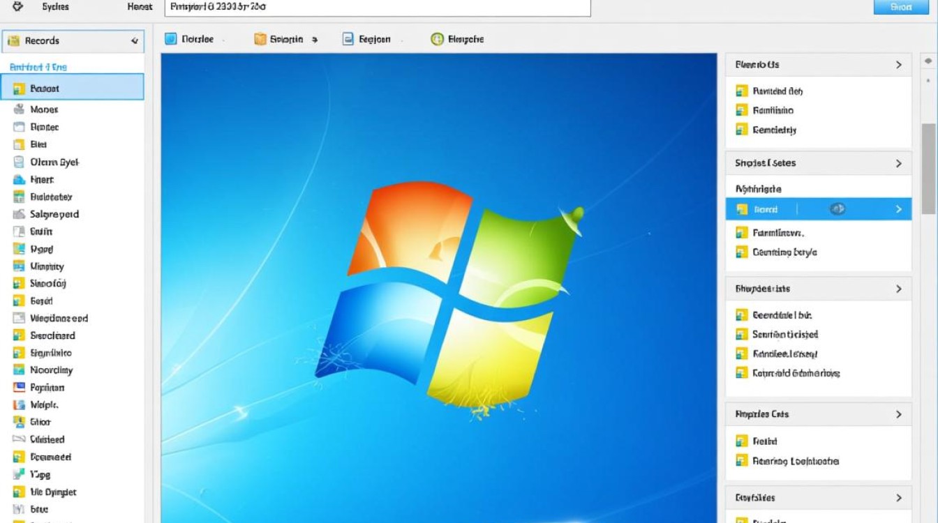
Task: Open the Sycles menu
Action: tap(55, 6)
